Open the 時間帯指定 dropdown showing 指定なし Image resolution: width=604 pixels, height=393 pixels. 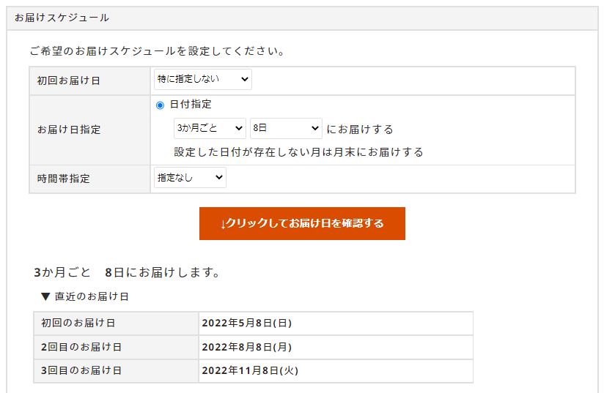click(x=190, y=178)
